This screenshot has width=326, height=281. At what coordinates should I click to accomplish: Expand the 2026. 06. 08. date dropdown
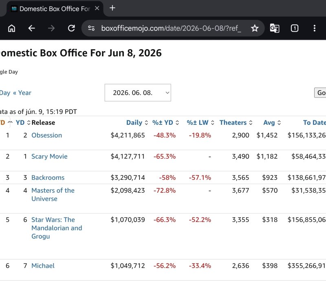[138, 93]
